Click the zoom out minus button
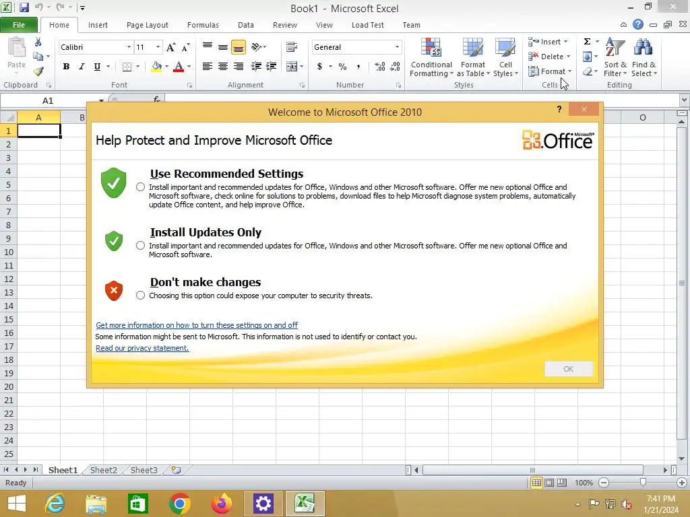 click(x=604, y=483)
